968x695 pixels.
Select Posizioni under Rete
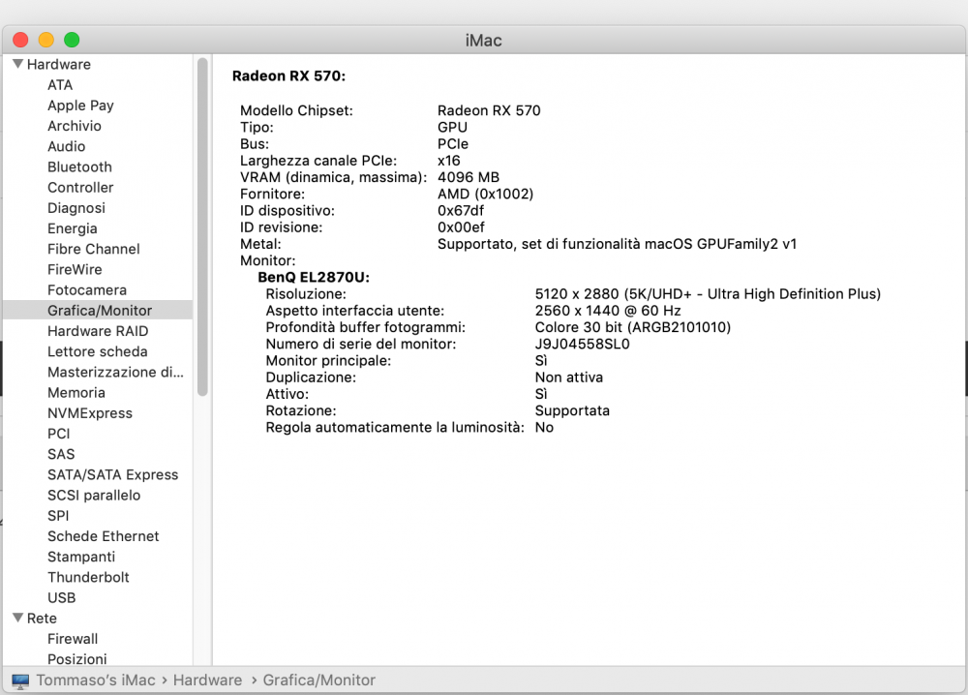[77, 659]
